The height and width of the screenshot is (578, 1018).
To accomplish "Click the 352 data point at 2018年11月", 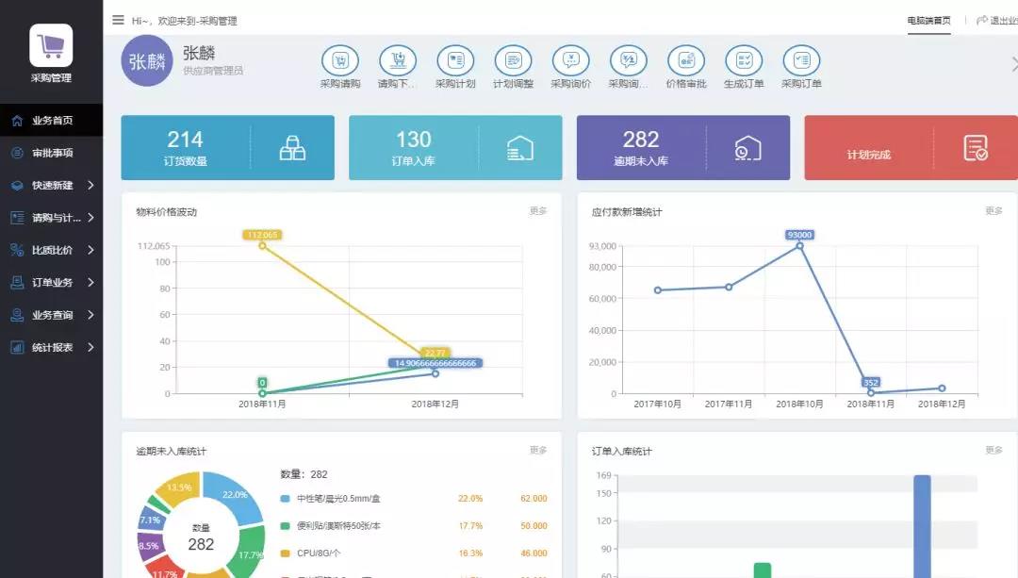I will 871,392.
